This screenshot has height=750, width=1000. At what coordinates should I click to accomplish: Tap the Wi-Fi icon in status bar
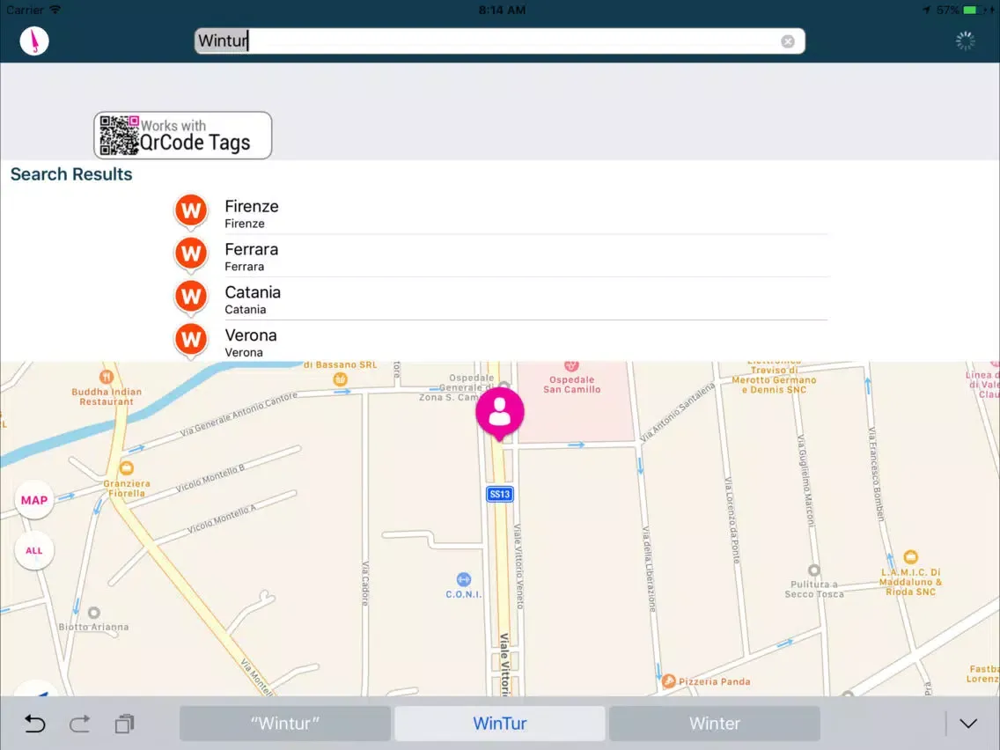(x=55, y=10)
